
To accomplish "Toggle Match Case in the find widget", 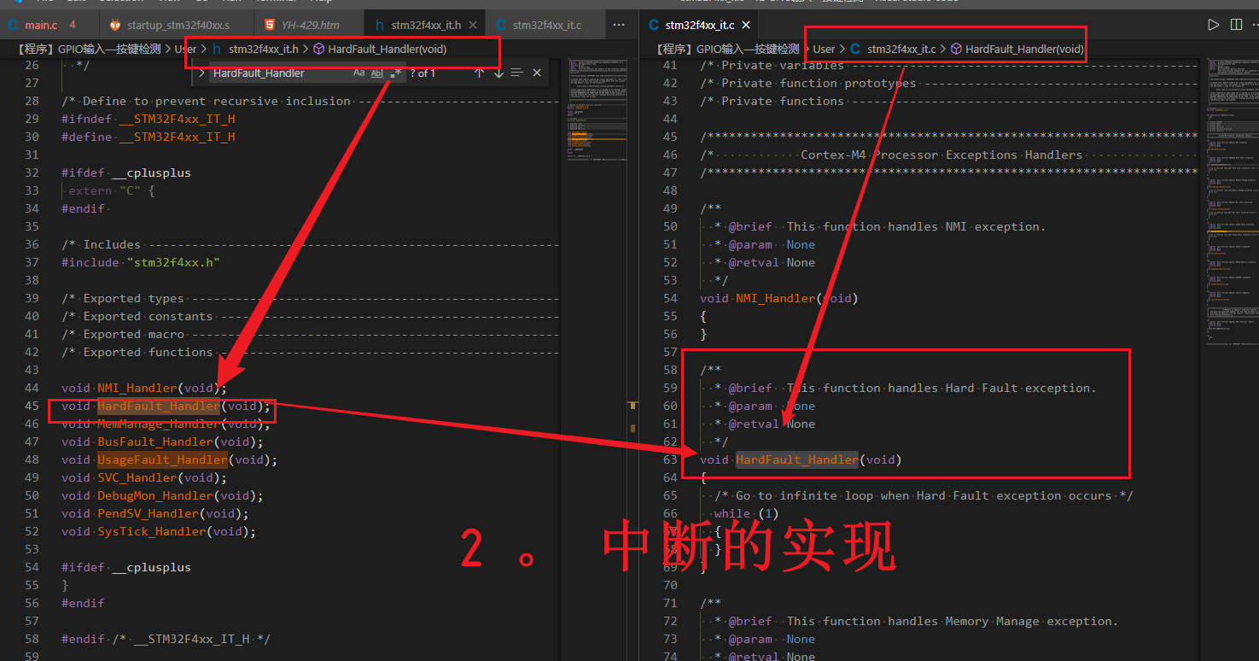I will (x=360, y=73).
